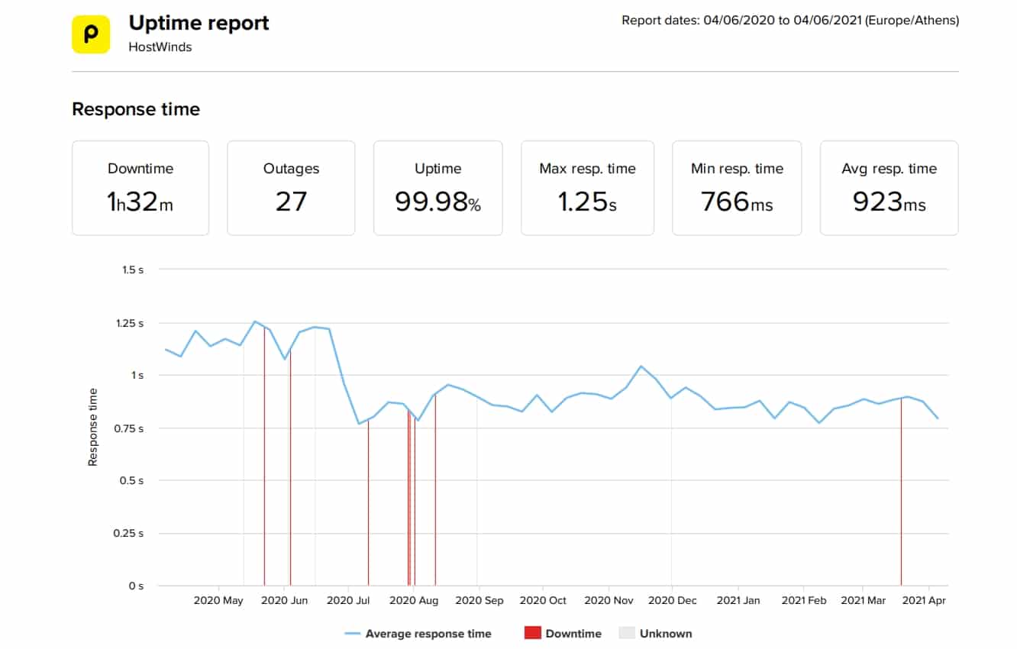Select the report dates text
Screen dimensions: 1017x649
[790, 21]
